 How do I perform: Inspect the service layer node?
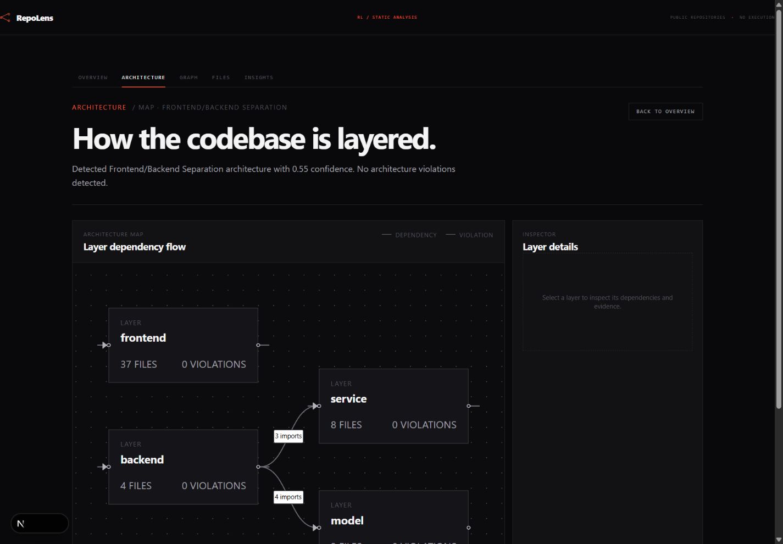tap(393, 406)
